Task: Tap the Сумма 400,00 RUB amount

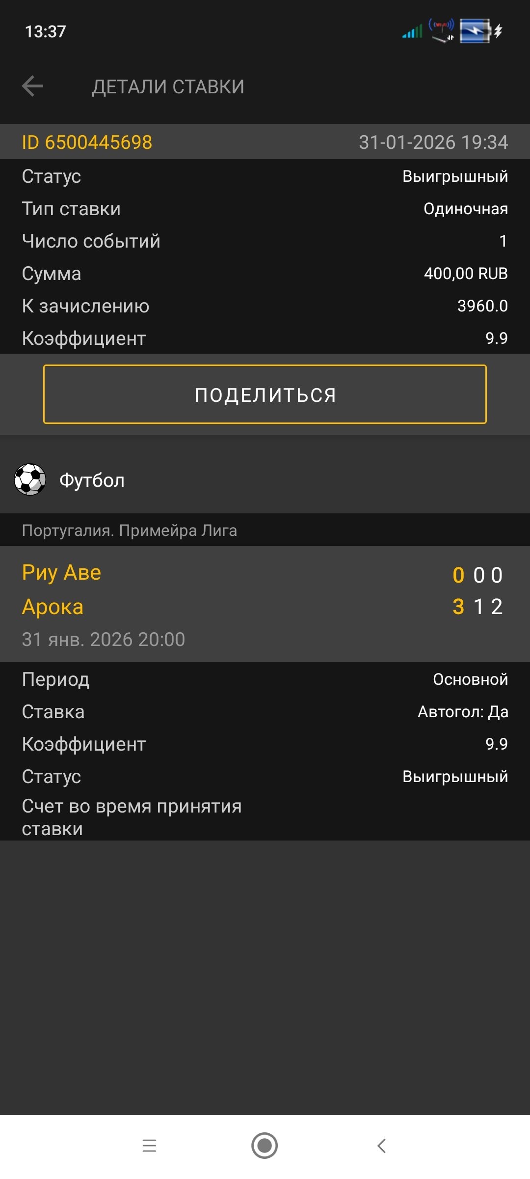Action: tap(465, 274)
